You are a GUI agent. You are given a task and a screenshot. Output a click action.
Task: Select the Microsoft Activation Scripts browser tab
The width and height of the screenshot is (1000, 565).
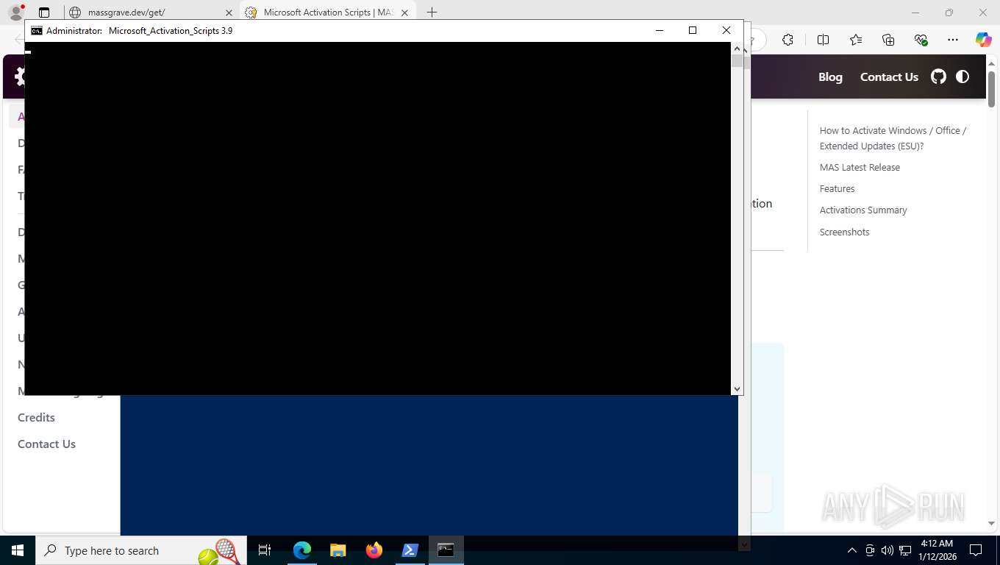[x=326, y=13]
